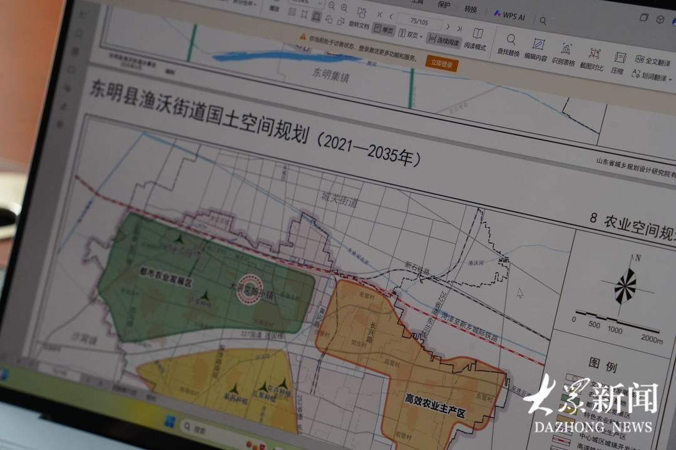Jump to the first page of the PDF
This screenshot has height=450, width=676.
tap(380, 15)
